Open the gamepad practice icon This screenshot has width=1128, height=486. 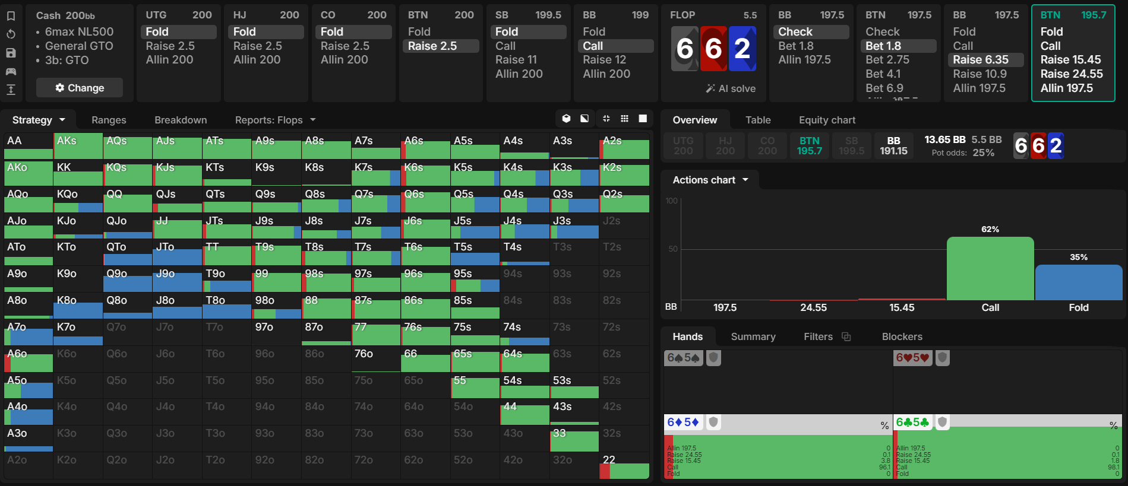11,71
